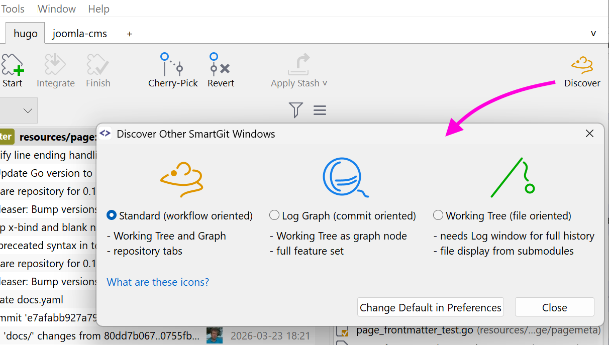This screenshot has width=609, height=345.
Task: Click the What are these icons? link
Action: point(157,282)
